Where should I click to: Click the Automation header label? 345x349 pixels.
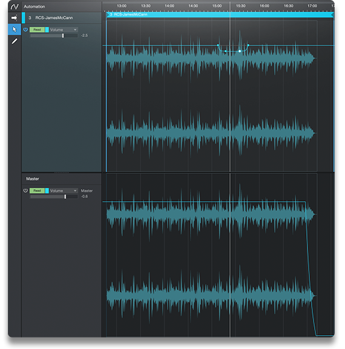(34, 7)
